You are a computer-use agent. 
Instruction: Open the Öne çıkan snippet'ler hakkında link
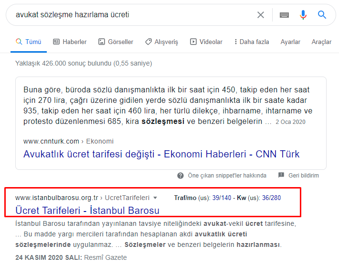click(x=227, y=176)
